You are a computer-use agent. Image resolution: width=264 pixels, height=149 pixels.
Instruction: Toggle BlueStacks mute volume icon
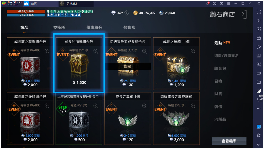click(259, 20)
